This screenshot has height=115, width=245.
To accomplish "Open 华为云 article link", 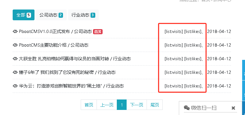I will (x=71, y=86).
